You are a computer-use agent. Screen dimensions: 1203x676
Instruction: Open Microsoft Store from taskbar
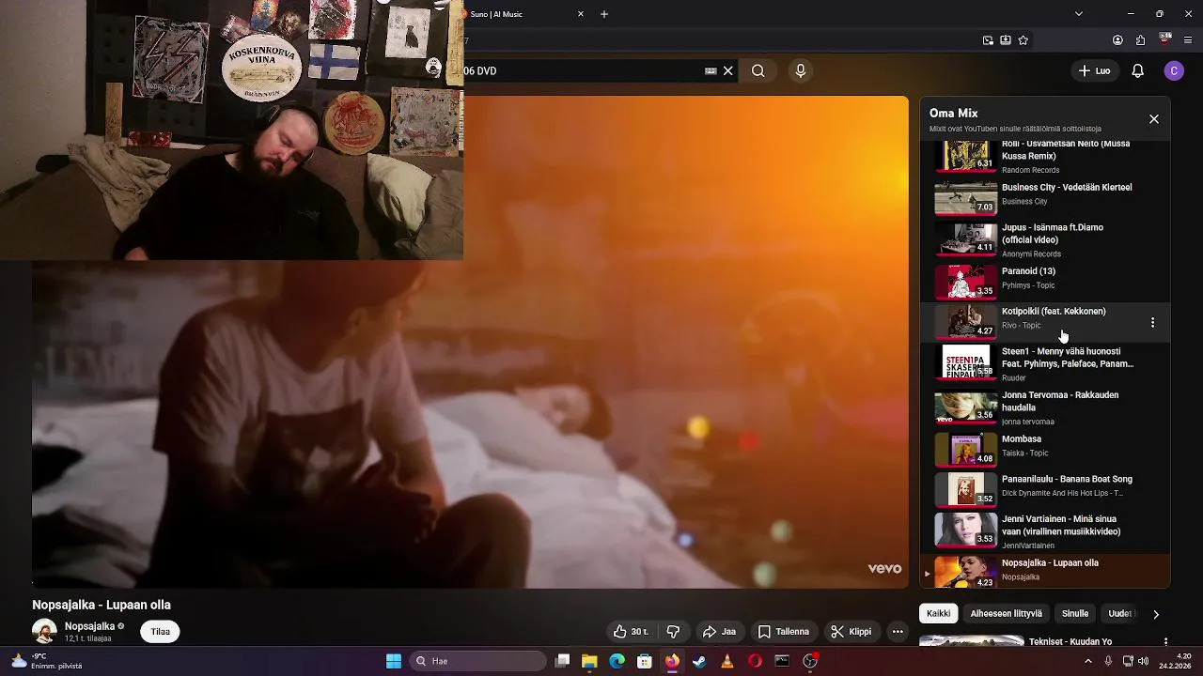coord(645,661)
